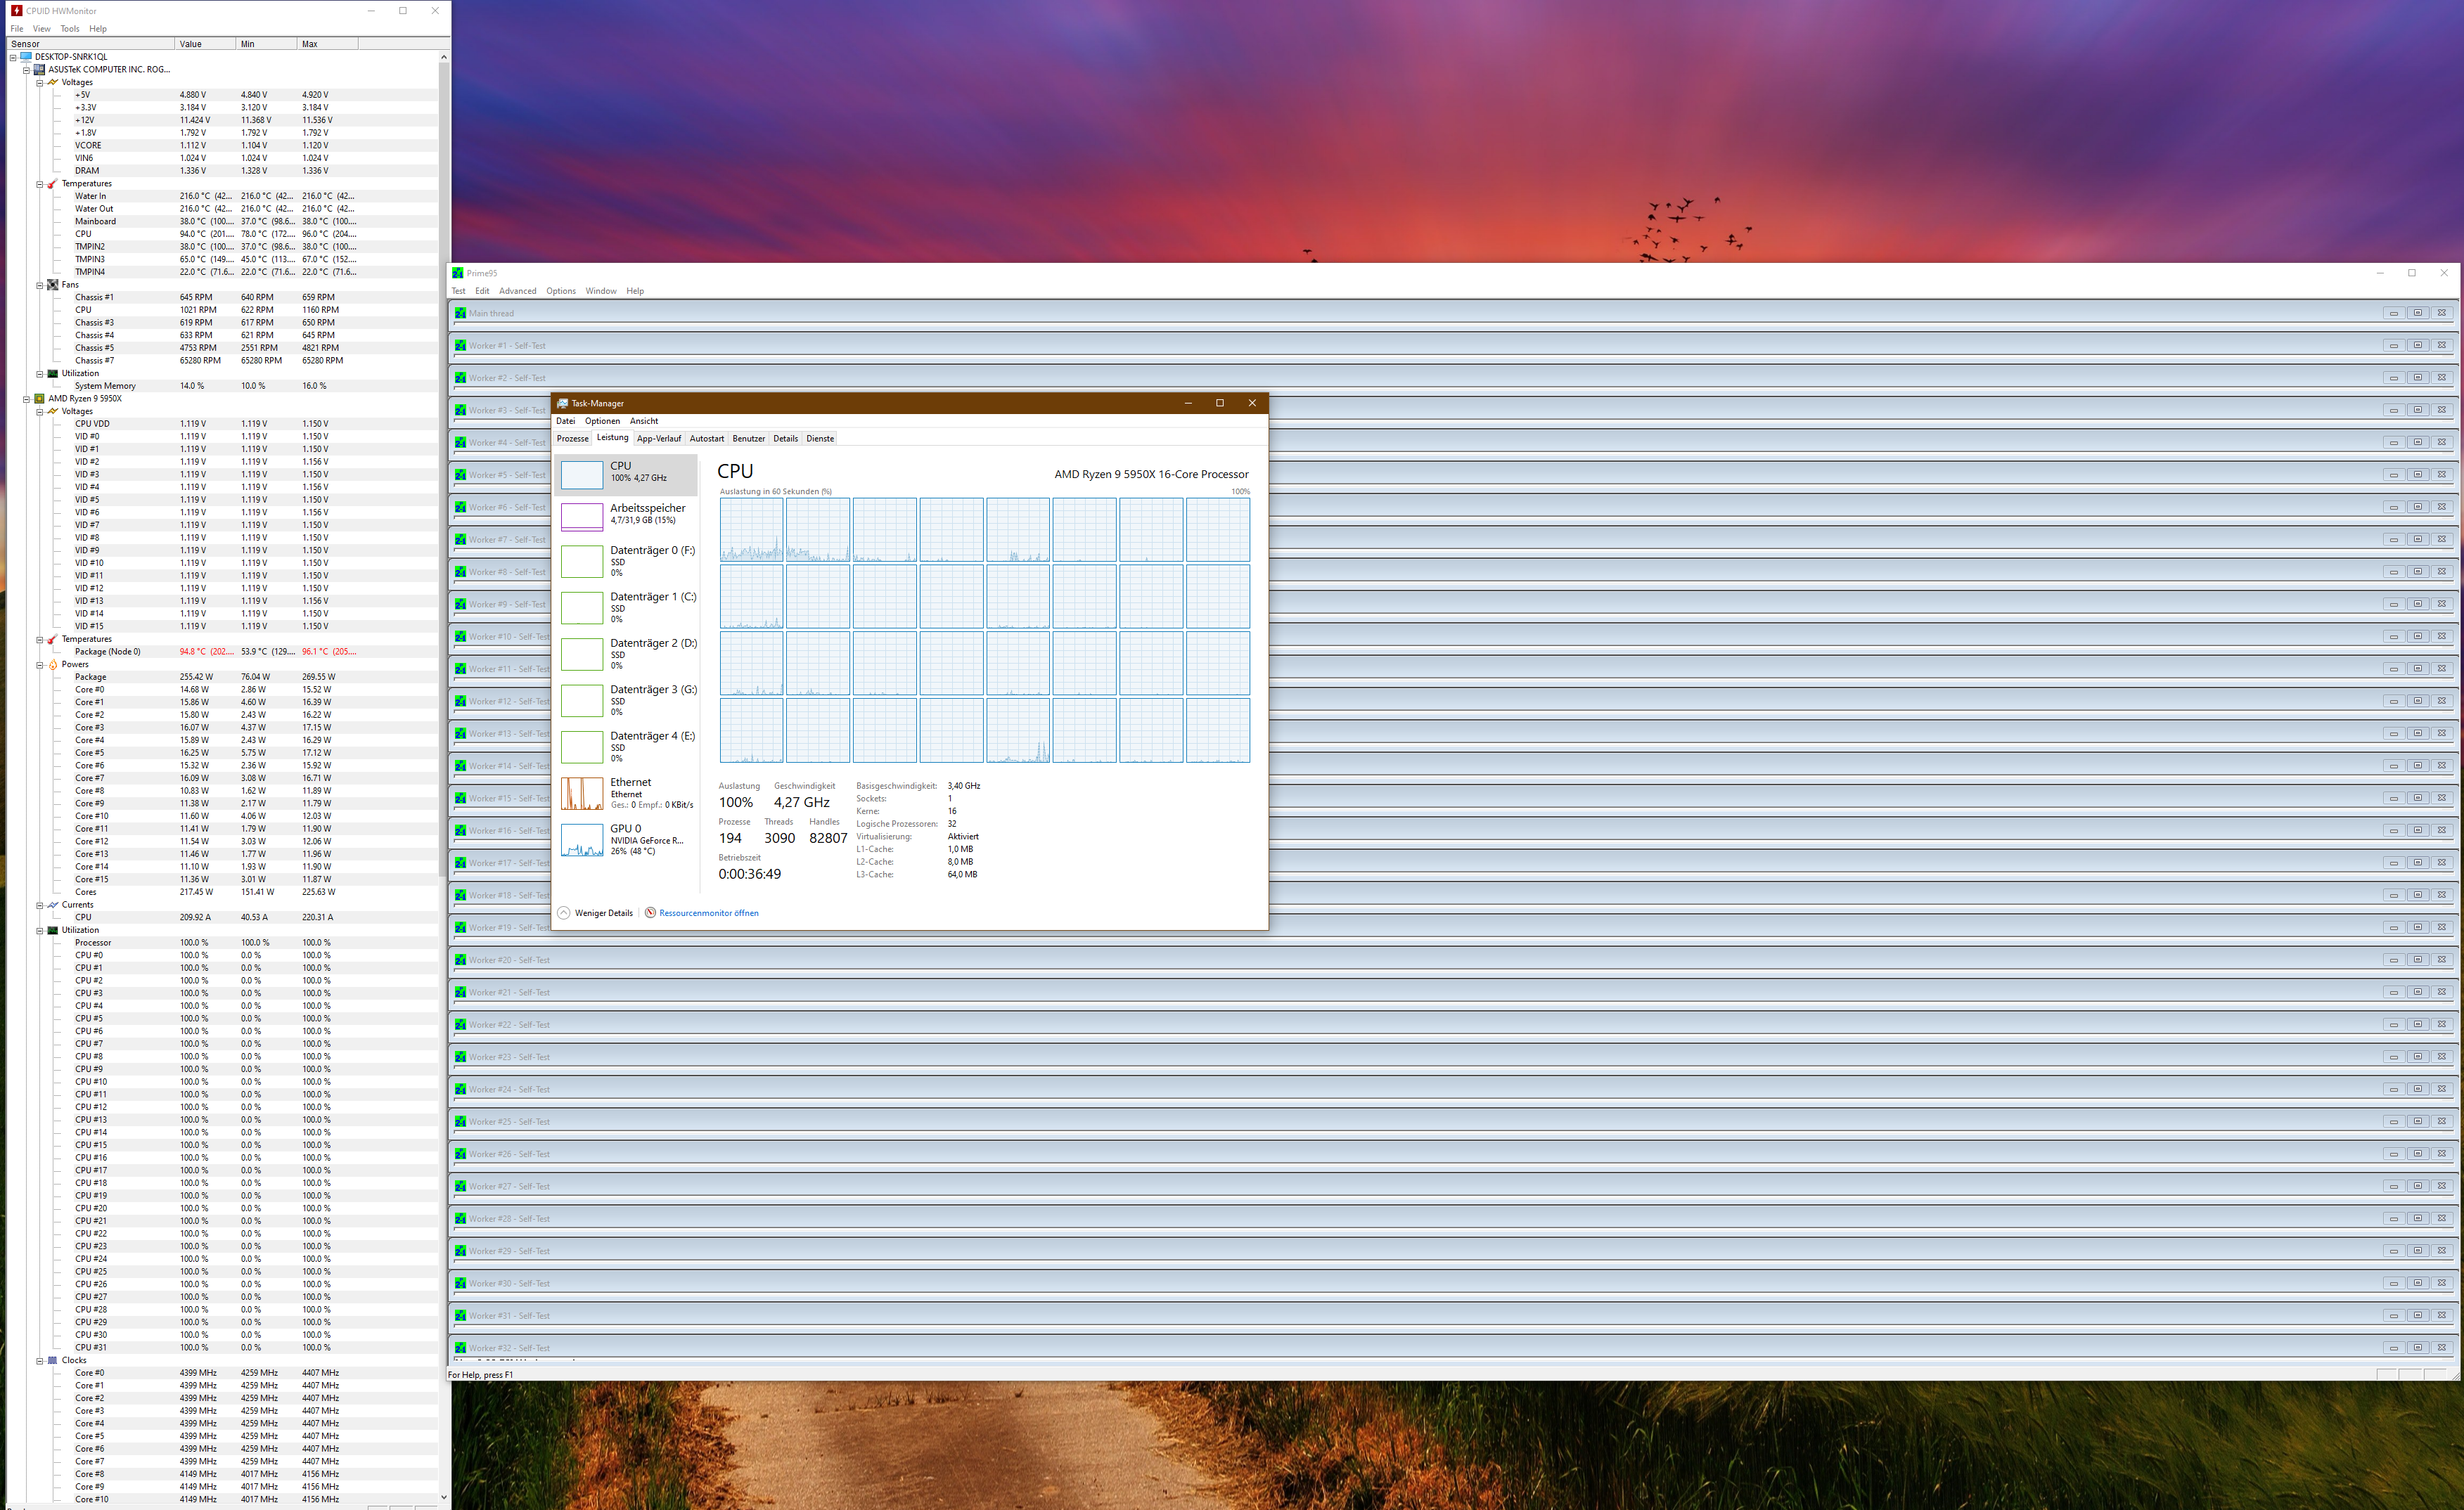2464x1510 pixels.
Task: Open the Prime95 Advanced menu
Action: (517, 291)
